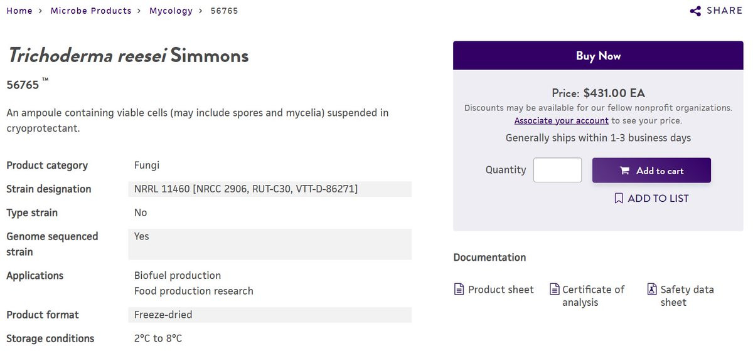
Task: Go to Home breadcrumb
Action: tap(19, 11)
